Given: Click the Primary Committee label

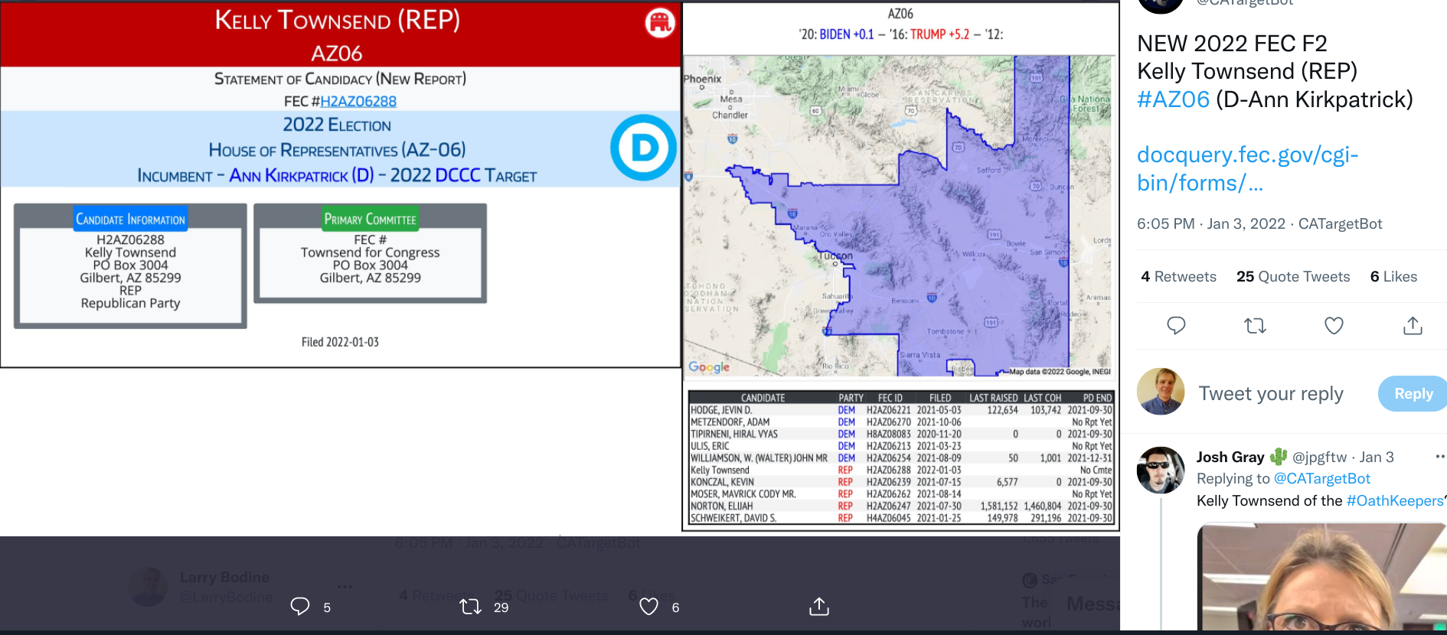Looking at the screenshot, I should point(371,220).
